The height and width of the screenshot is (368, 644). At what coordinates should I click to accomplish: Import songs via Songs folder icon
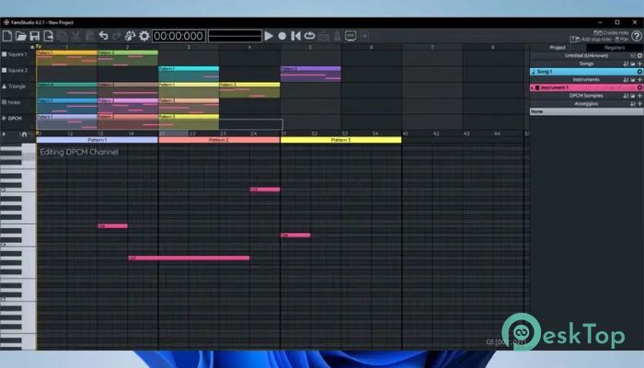(x=633, y=63)
